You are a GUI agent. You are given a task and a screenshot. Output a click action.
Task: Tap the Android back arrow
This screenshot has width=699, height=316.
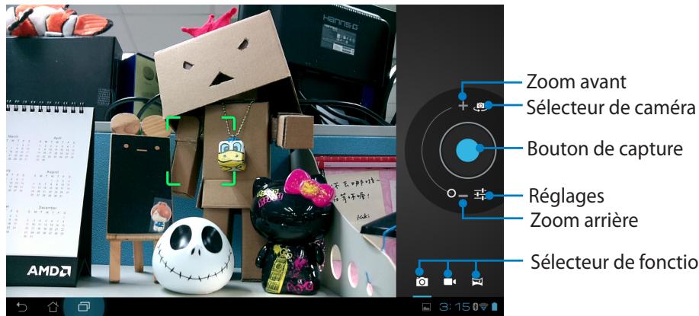[21, 307]
